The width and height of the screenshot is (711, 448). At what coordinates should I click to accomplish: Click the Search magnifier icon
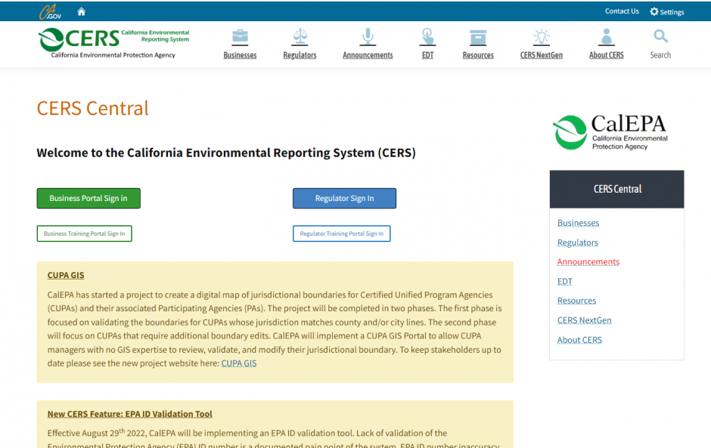tap(660, 36)
